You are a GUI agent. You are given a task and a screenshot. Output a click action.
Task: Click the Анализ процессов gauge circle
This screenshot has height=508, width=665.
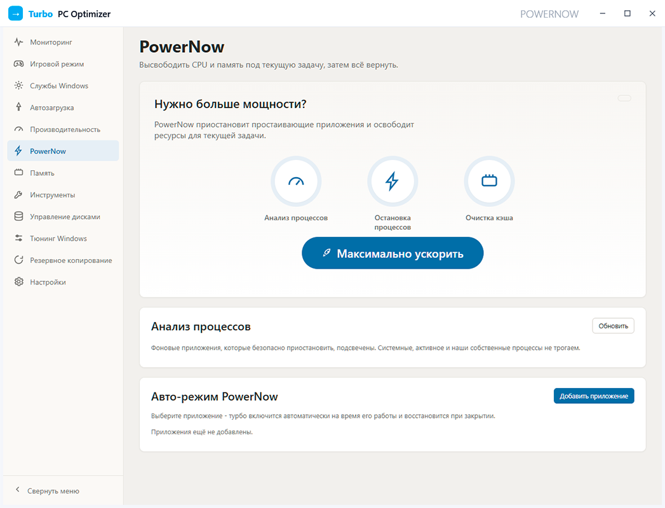(x=296, y=181)
